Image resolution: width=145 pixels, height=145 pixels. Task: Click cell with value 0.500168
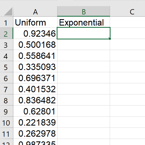(x=35, y=44)
